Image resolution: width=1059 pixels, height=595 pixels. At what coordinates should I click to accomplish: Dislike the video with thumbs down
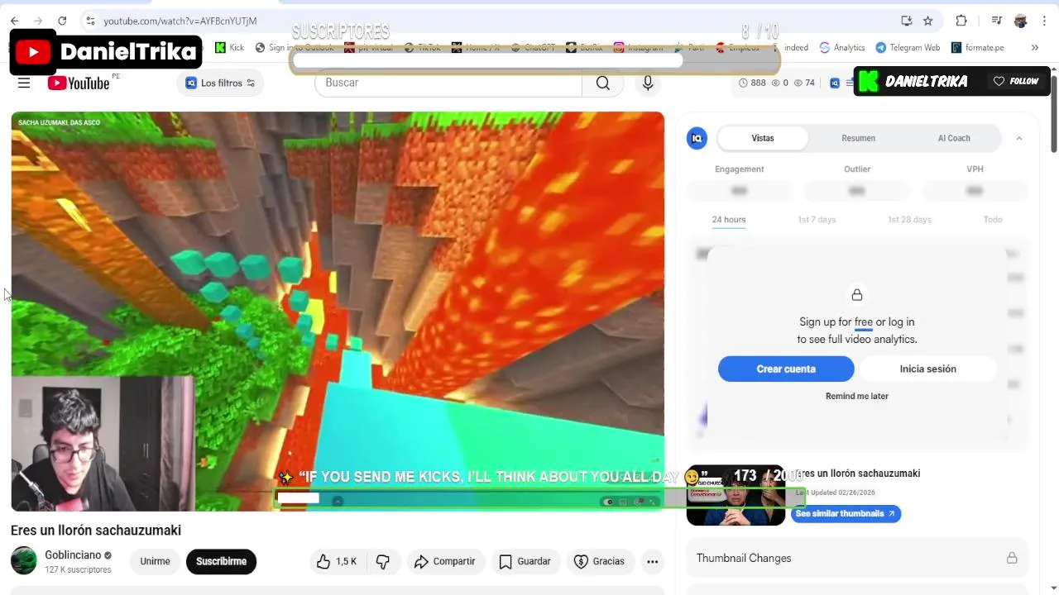383,561
